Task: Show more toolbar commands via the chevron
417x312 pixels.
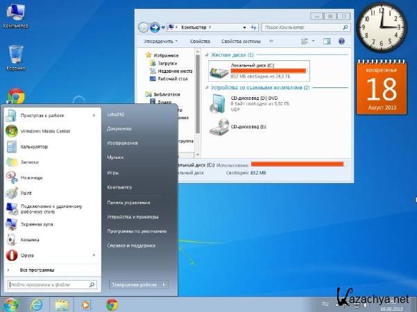Action: 271,41
